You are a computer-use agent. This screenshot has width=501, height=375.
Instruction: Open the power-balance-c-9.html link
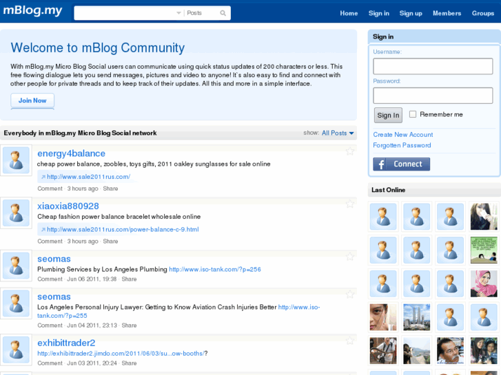point(123,229)
